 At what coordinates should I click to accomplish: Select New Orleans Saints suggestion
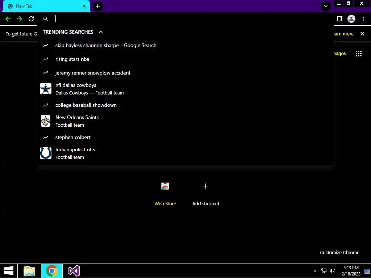(185, 121)
